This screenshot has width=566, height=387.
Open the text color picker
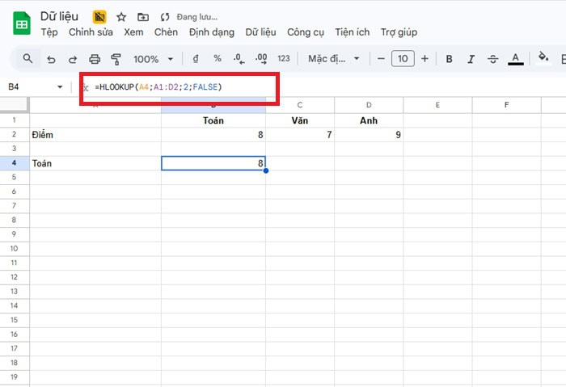(x=515, y=59)
